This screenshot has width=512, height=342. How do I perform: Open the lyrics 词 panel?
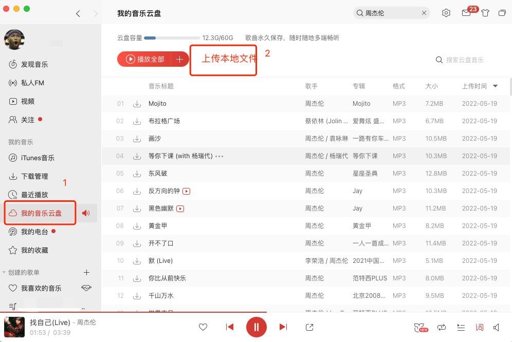[x=479, y=327]
